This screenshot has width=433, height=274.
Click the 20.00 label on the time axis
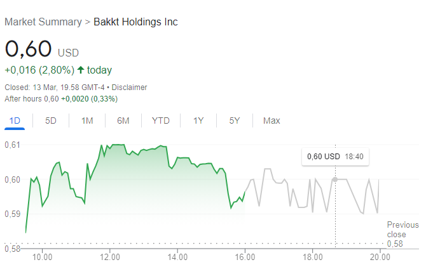(380, 258)
